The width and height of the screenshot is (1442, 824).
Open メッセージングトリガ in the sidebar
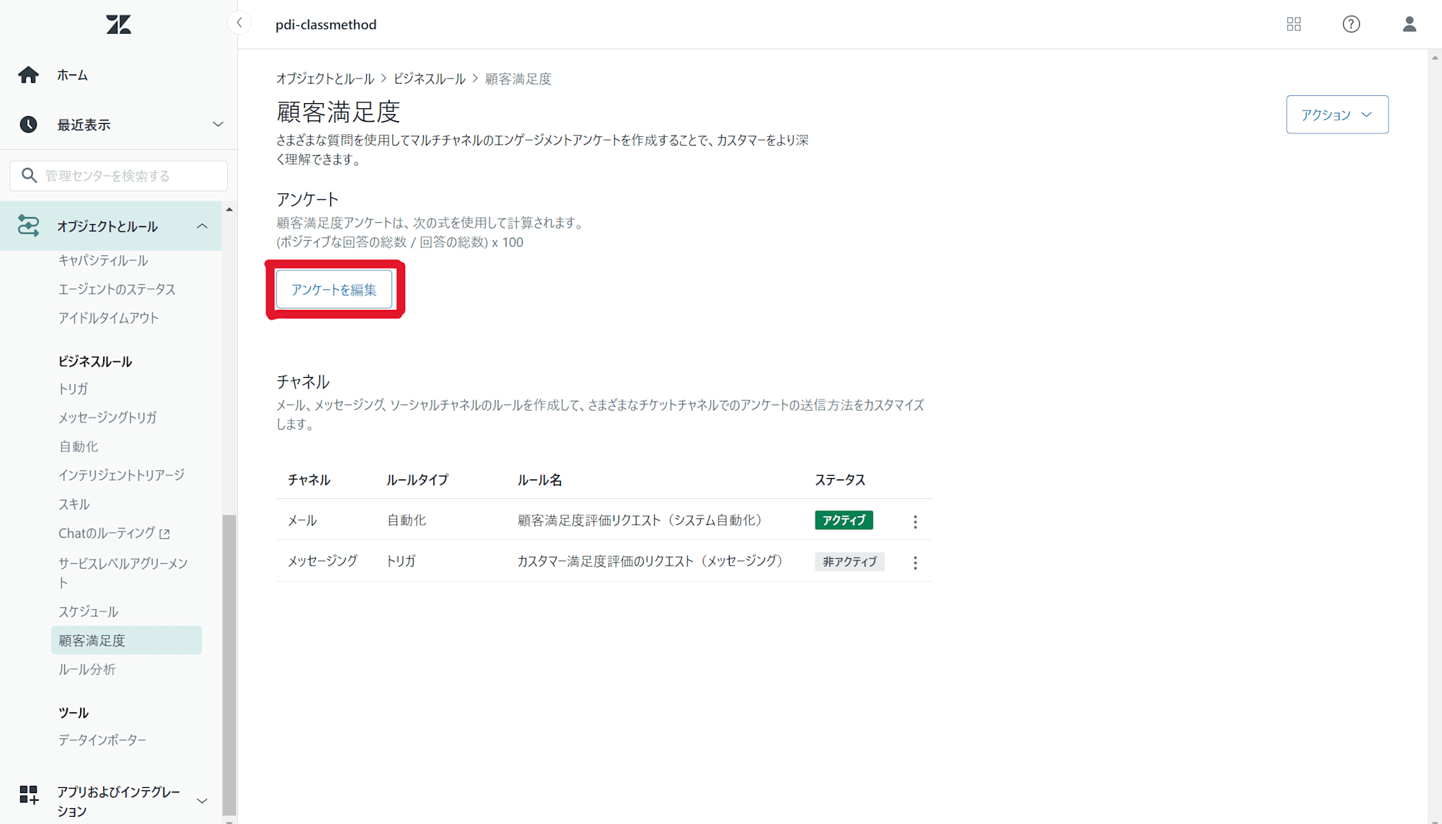[107, 417]
